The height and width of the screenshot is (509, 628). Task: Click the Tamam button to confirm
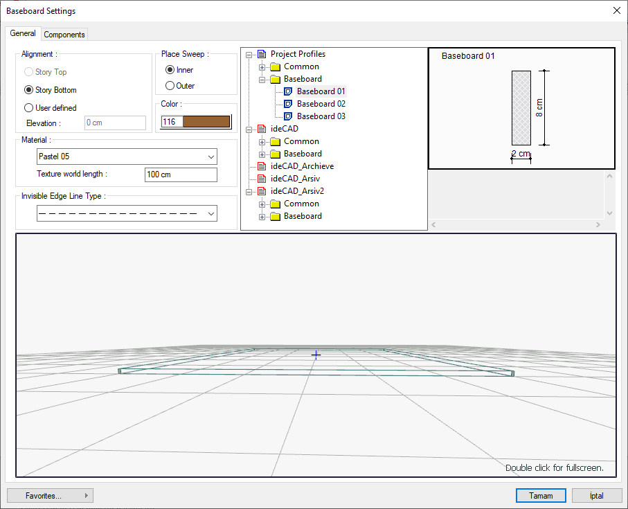[541, 496]
